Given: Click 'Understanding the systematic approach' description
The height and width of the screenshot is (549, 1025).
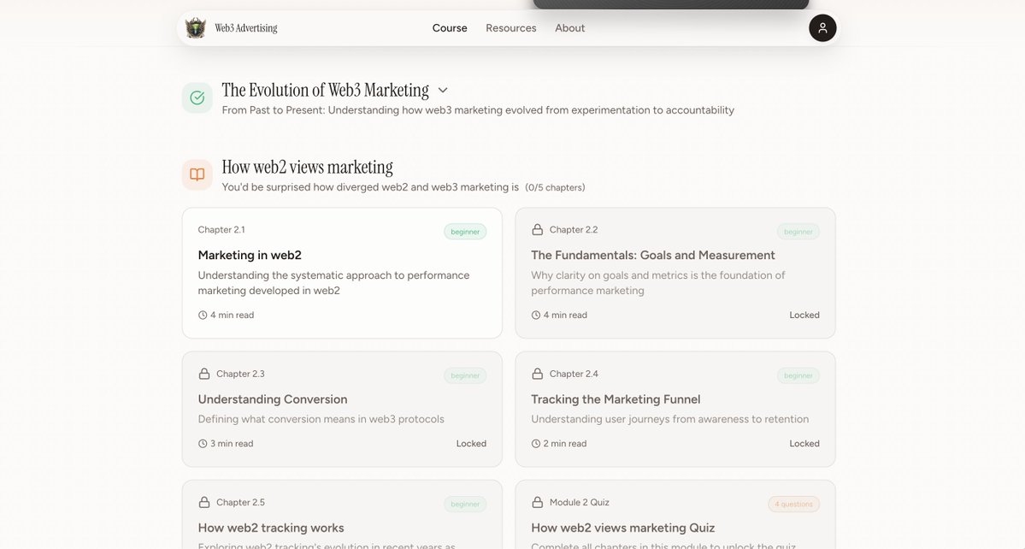Looking at the screenshot, I should coord(333,283).
